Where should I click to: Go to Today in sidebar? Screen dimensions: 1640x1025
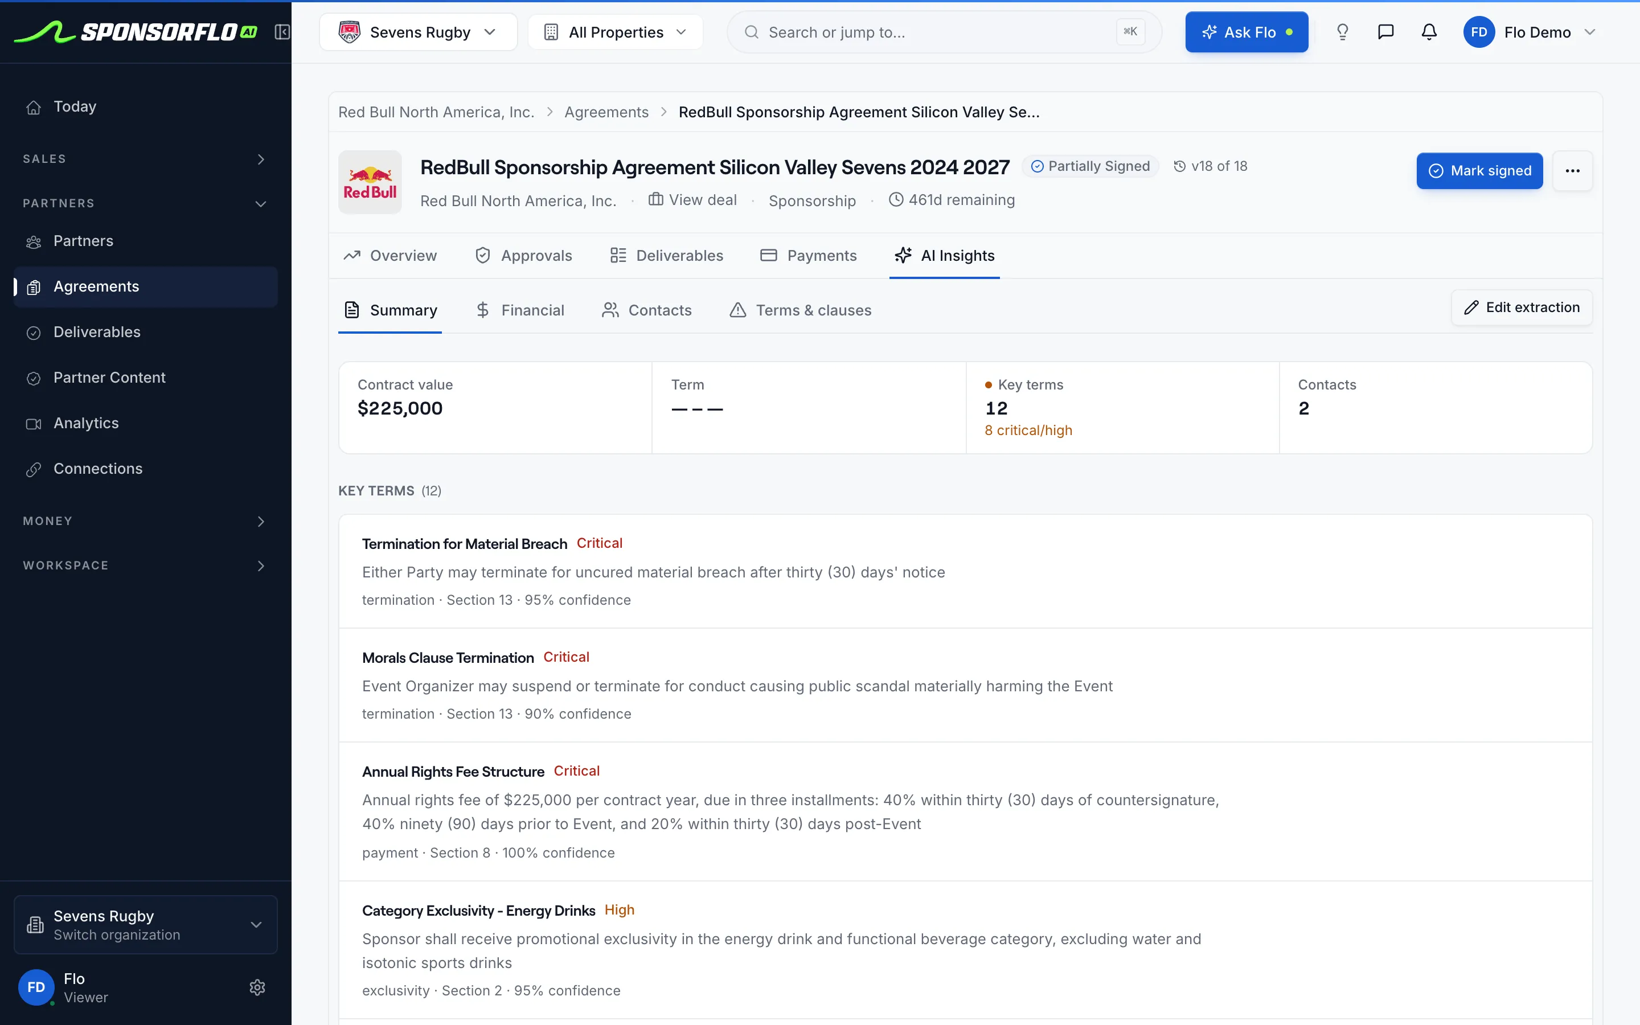[146, 107]
